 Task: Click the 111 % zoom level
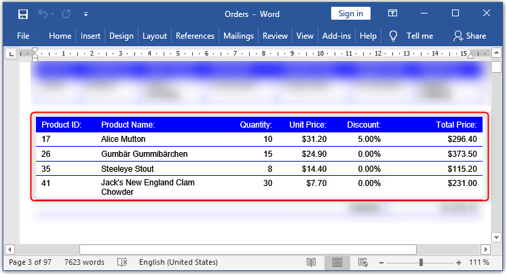479,263
